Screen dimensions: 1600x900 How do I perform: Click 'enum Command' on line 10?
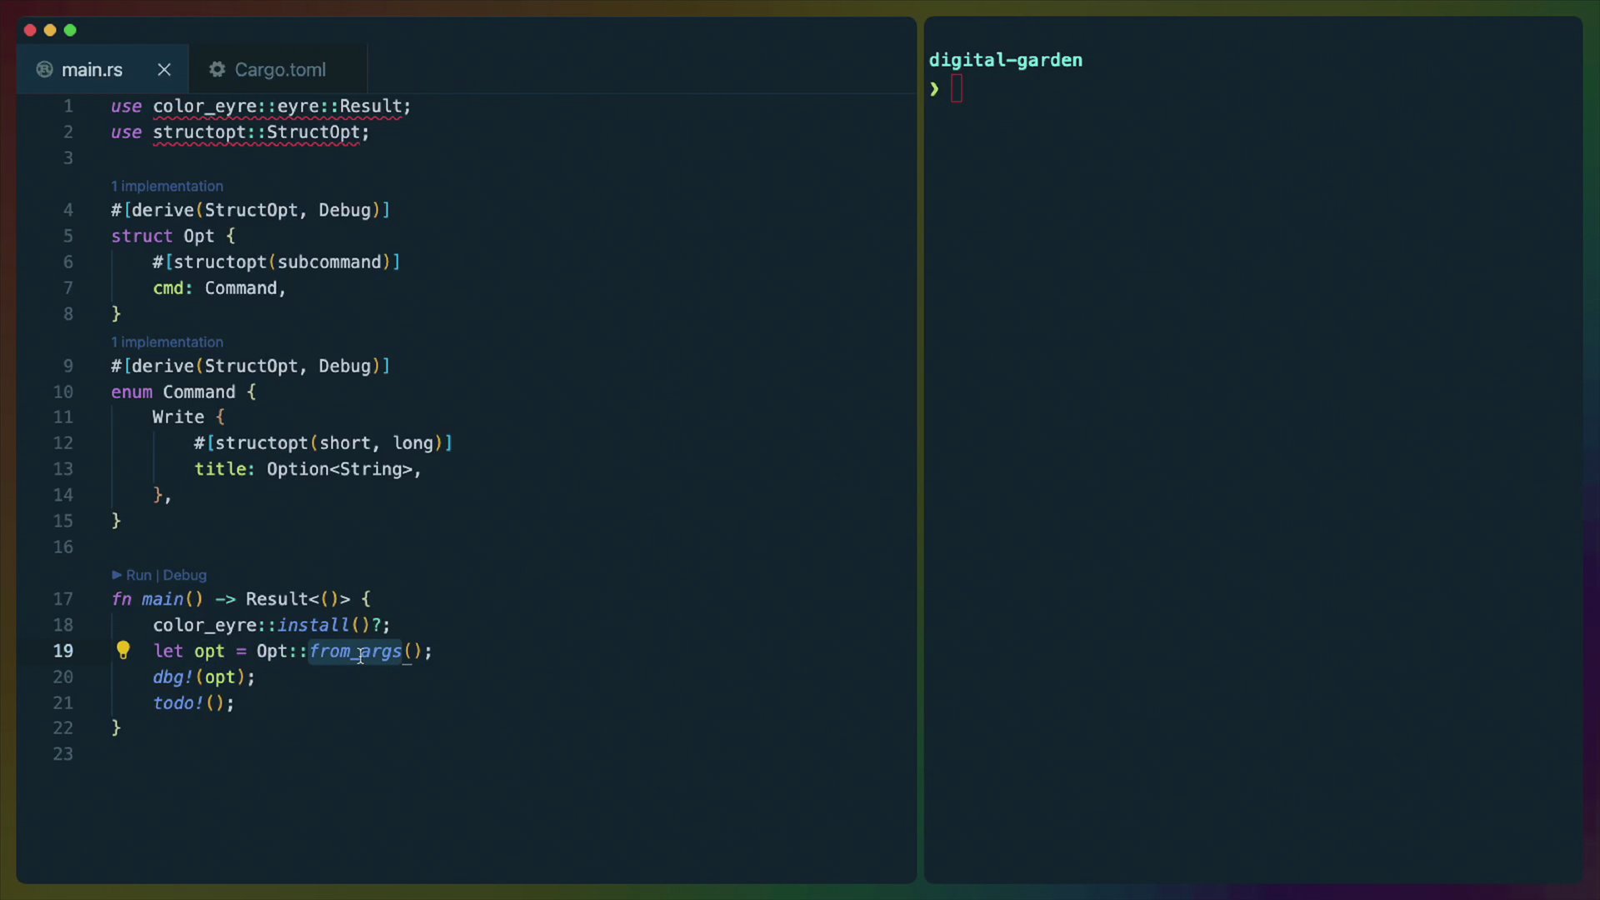pos(173,392)
